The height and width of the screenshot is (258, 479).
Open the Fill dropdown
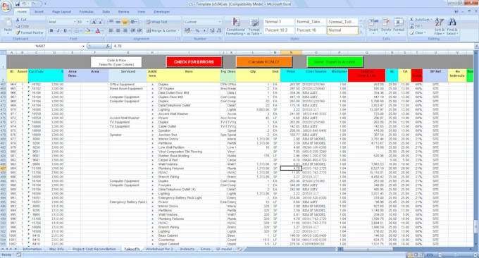(x=417, y=26)
